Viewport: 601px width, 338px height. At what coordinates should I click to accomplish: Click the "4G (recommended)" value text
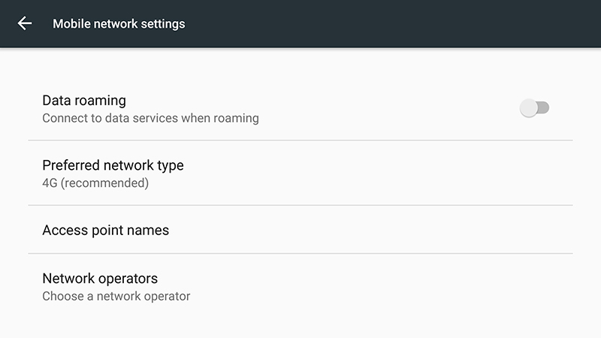click(95, 183)
